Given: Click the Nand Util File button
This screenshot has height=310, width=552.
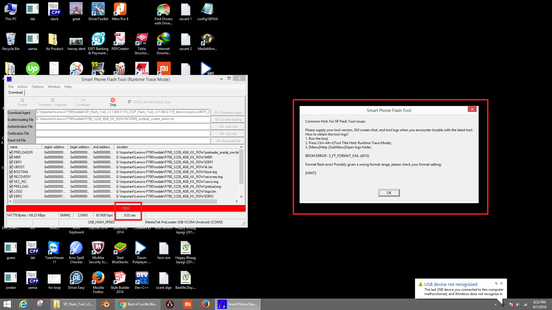Looking at the screenshot, I should (x=228, y=141).
